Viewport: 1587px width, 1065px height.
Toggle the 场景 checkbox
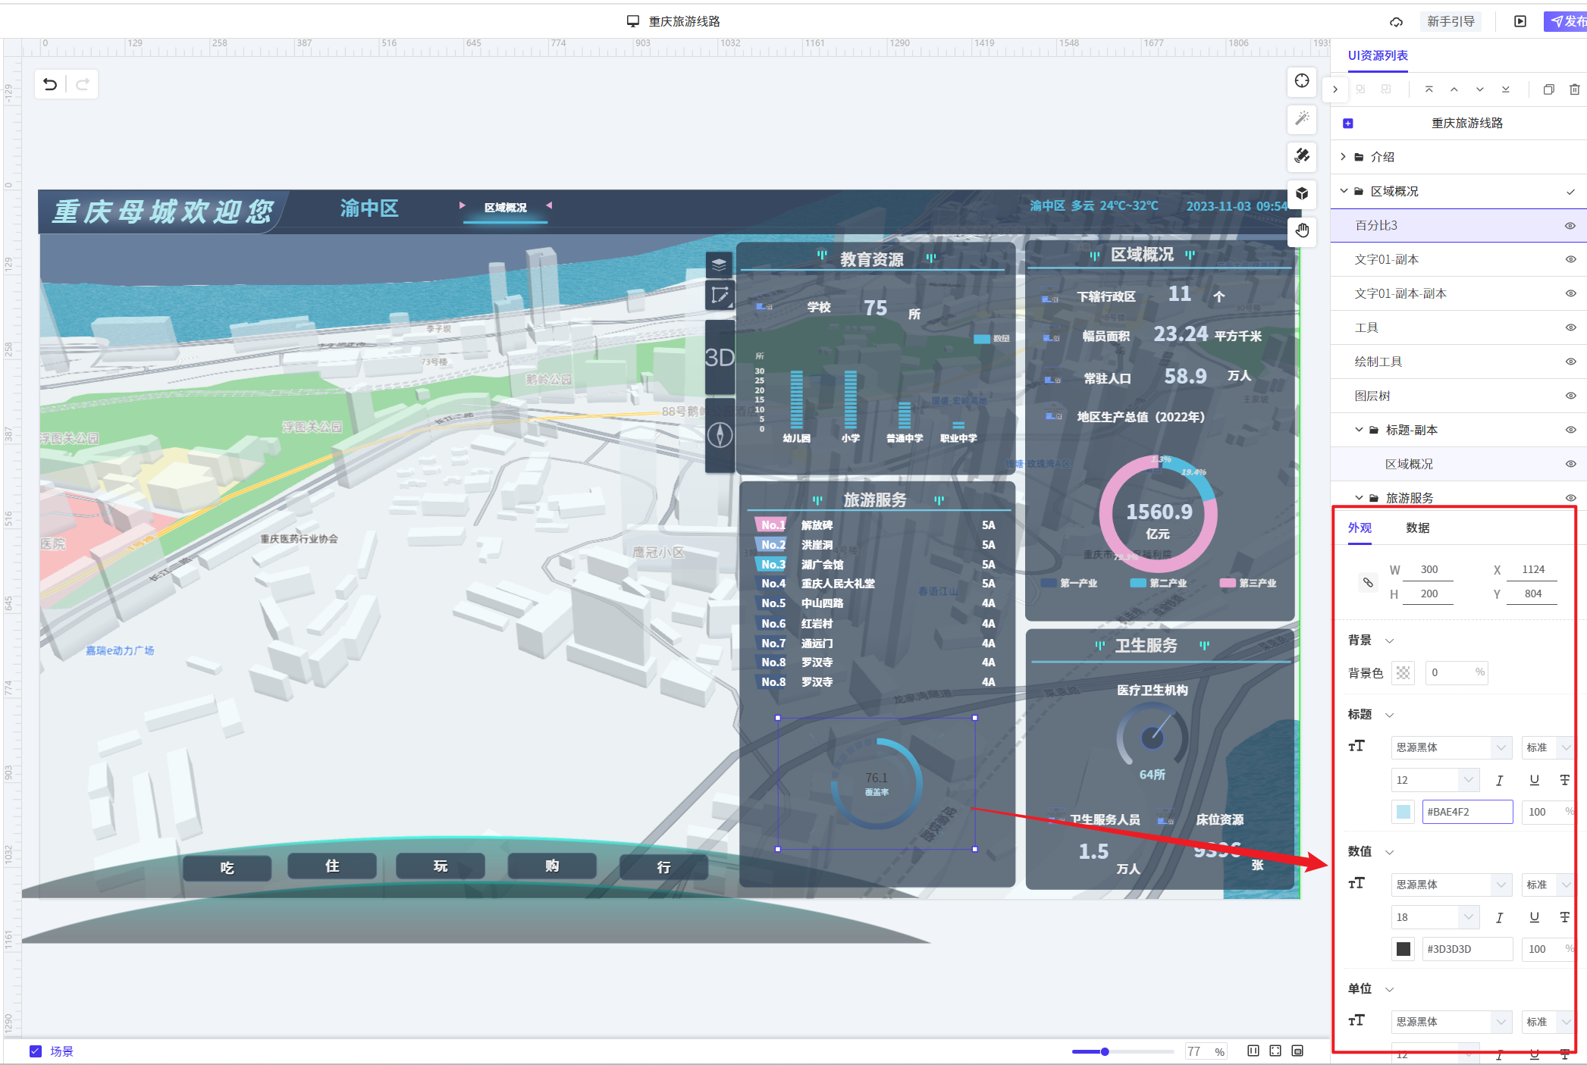click(35, 1051)
